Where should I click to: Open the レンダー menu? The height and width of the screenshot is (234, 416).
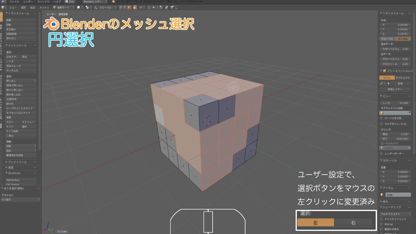coord(28,2)
